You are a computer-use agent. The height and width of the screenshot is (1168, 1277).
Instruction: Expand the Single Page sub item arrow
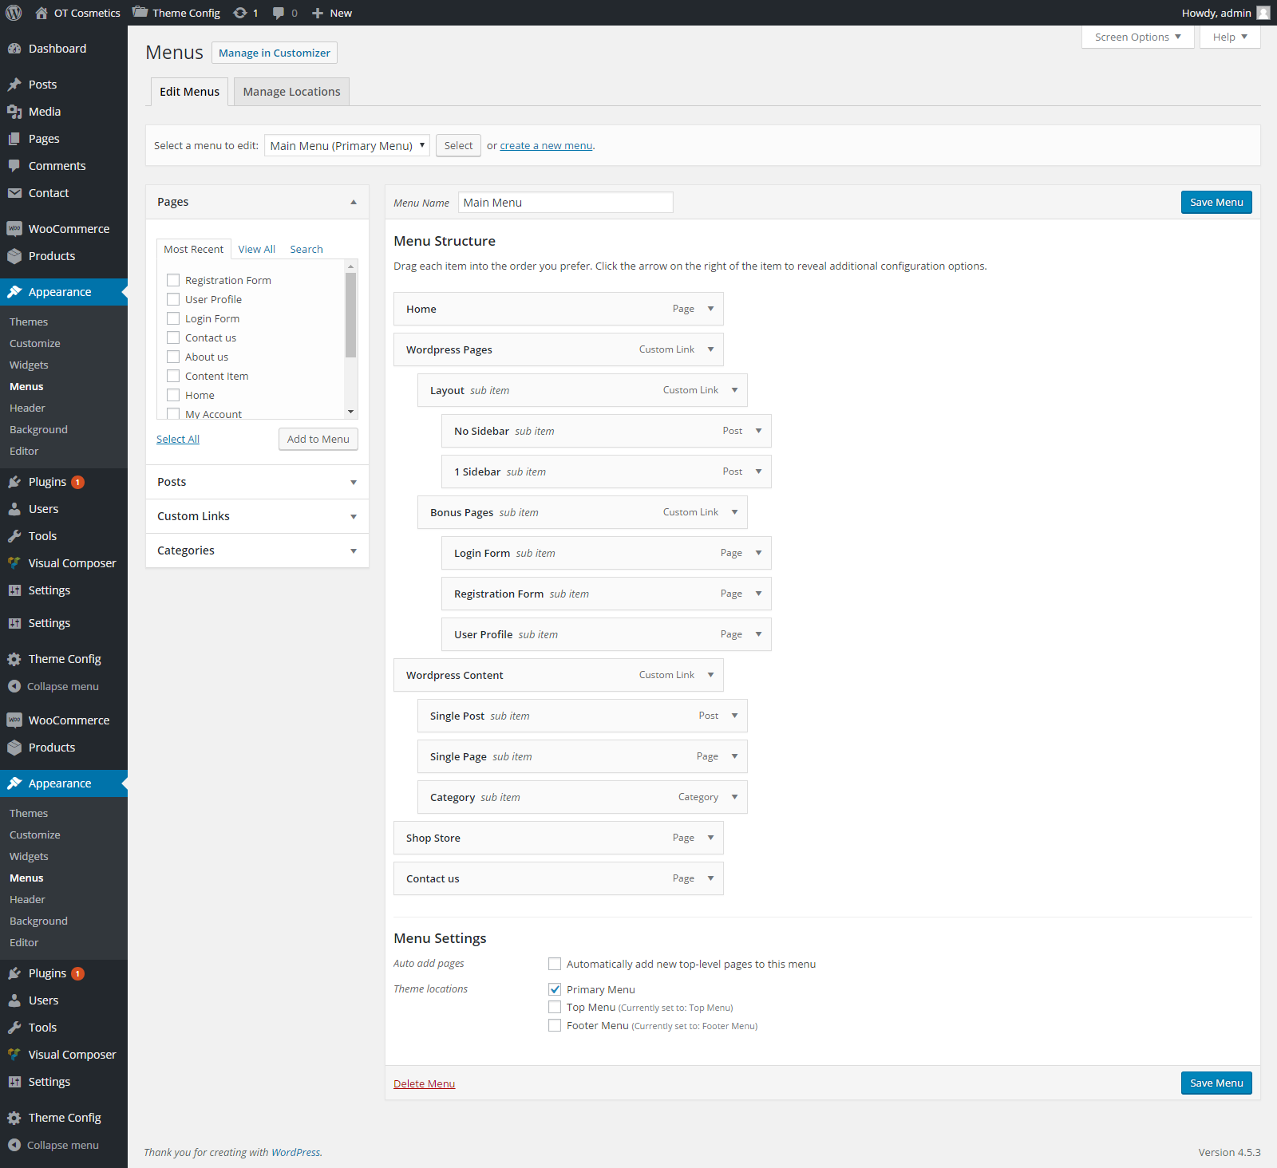tap(734, 756)
